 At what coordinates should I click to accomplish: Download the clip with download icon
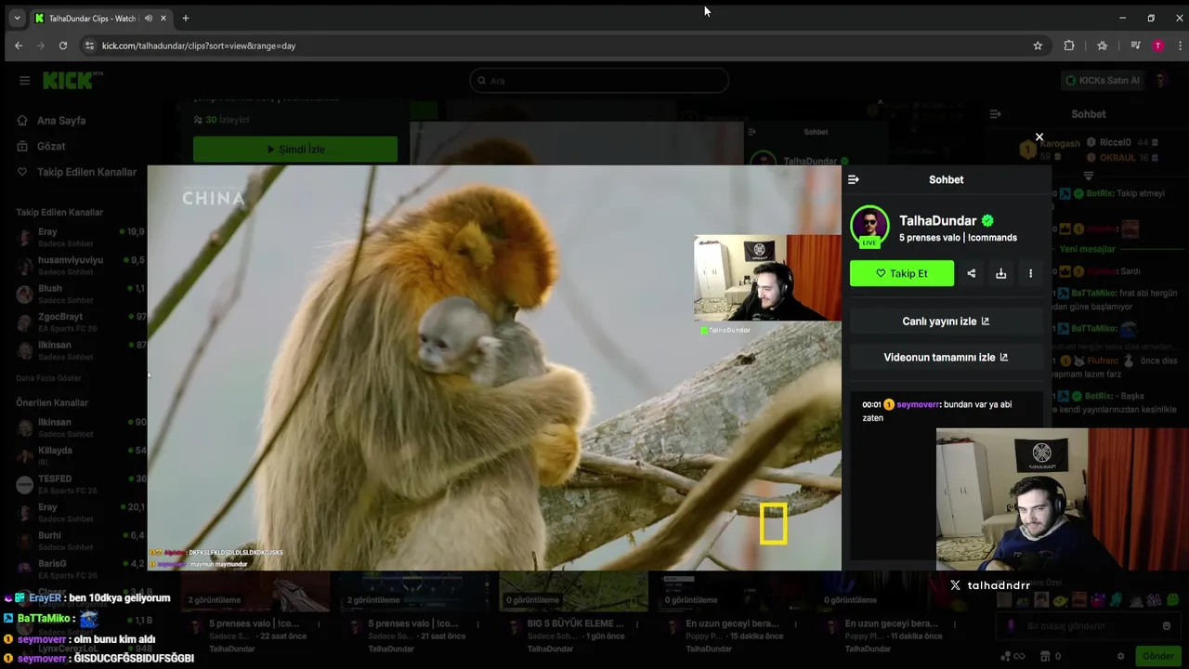[1001, 273]
